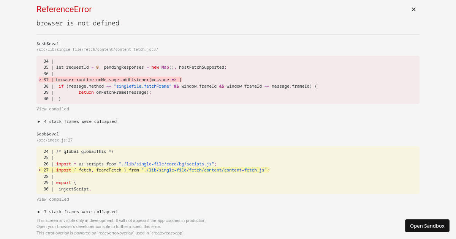Select View compiled below the index.js code block
Screen dimensions: 456x239
[52, 199]
